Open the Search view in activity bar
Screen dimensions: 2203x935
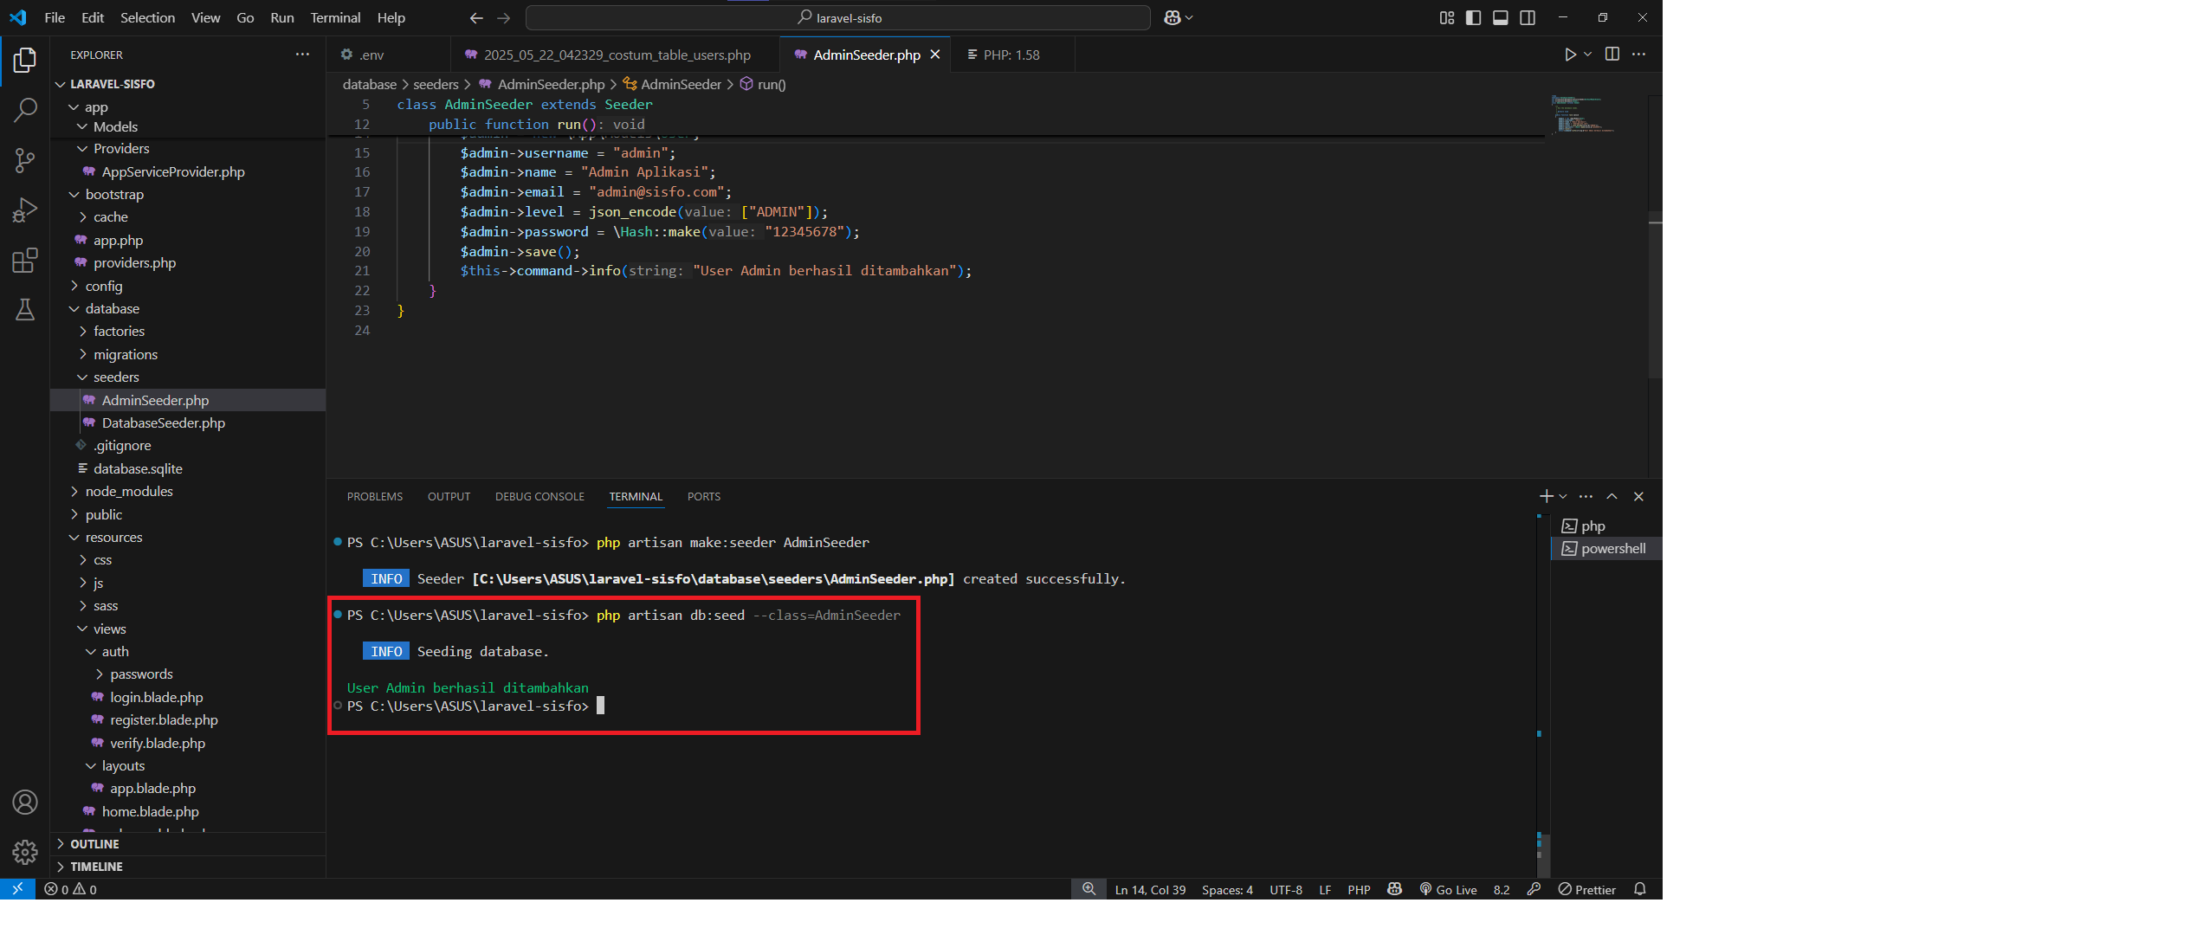tap(25, 110)
